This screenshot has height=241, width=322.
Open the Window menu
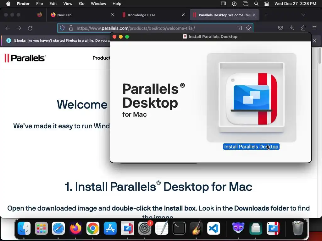click(98, 3)
